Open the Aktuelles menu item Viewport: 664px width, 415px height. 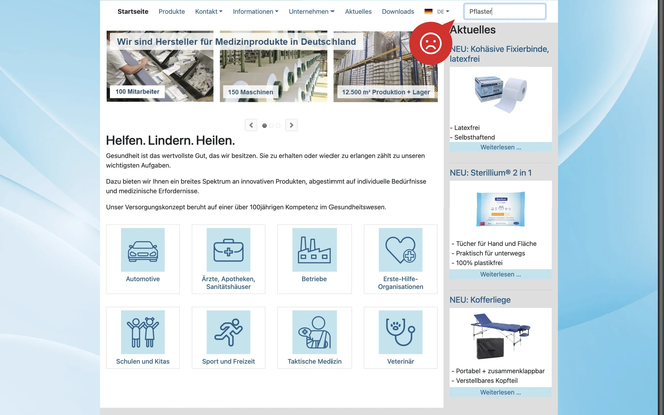click(x=358, y=11)
